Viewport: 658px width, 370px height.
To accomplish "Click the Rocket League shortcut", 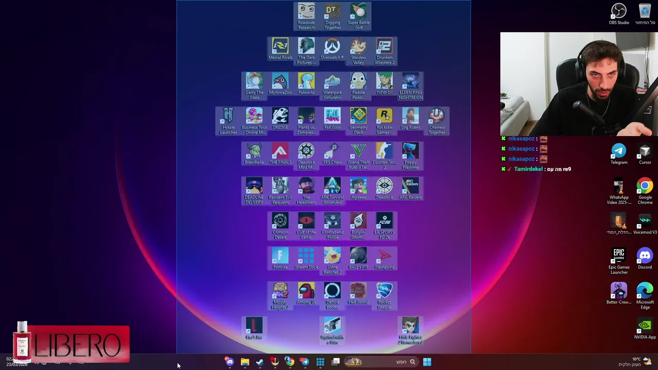I will pyautogui.click(x=385, y=296).
